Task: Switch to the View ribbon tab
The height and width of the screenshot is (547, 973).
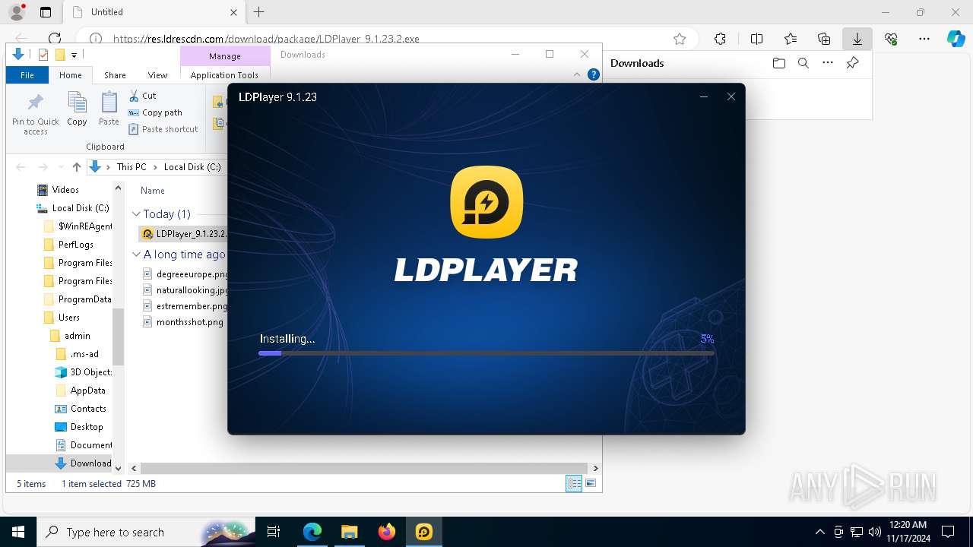Action: coord(157,75)
